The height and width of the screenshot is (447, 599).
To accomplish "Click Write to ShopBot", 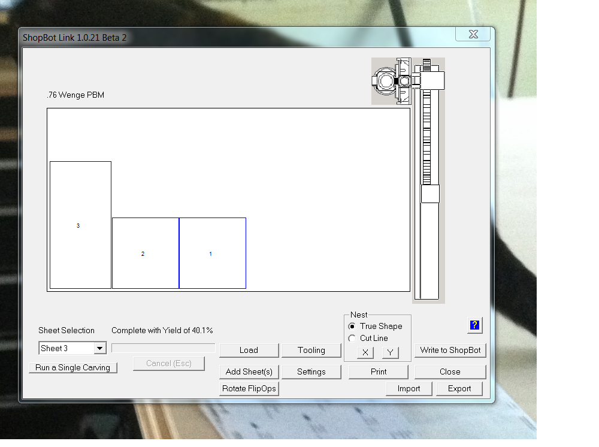I will point(450,351).
